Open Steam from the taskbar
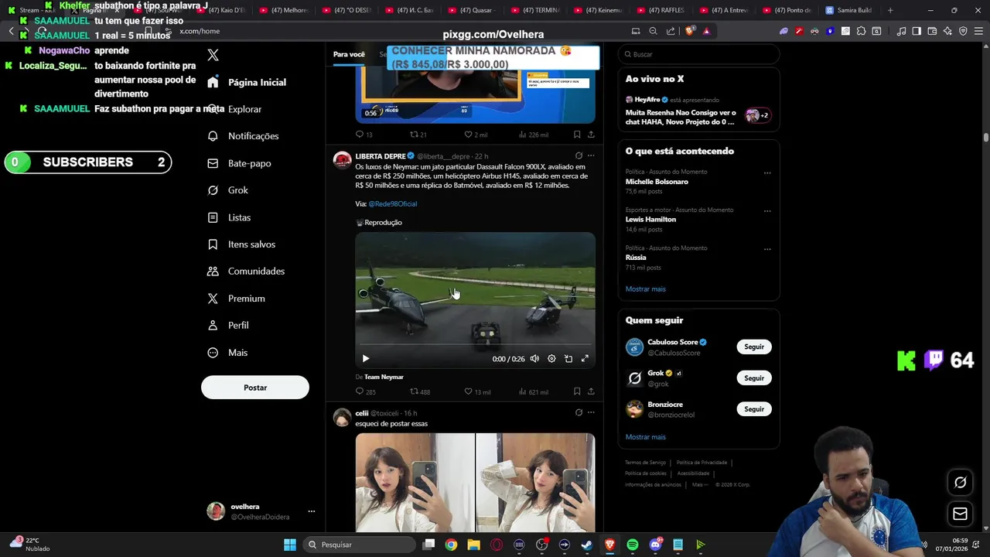 tap(587, 545)
